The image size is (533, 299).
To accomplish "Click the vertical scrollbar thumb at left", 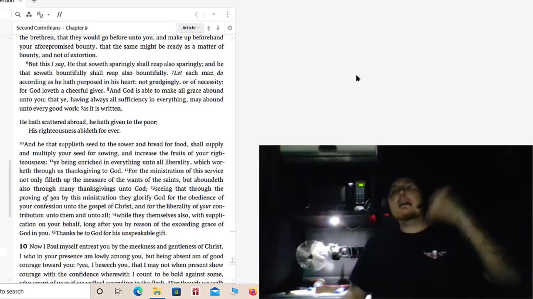I will tap(10, 188).
